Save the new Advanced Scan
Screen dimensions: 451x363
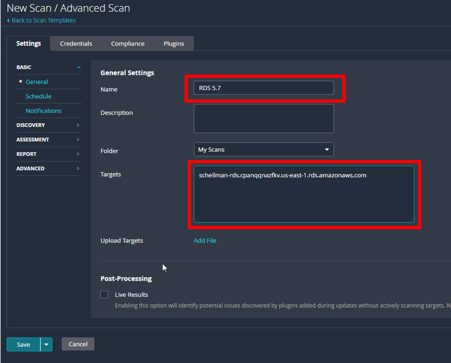tap(22, 344)
